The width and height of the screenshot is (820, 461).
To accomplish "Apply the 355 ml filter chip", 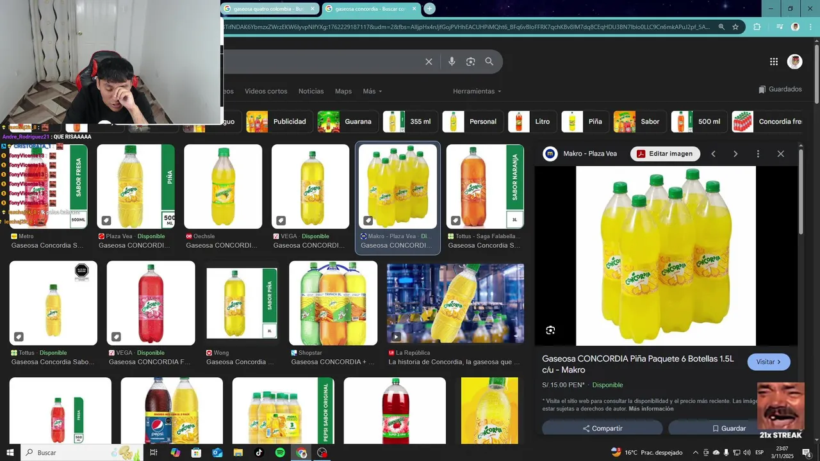I will (x=410, y=122).
